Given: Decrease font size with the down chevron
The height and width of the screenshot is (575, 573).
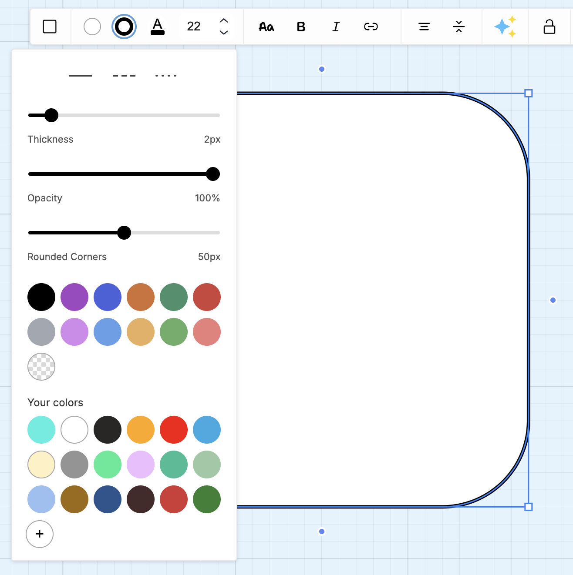Looking at the screenshot, I should click(224, 33).
